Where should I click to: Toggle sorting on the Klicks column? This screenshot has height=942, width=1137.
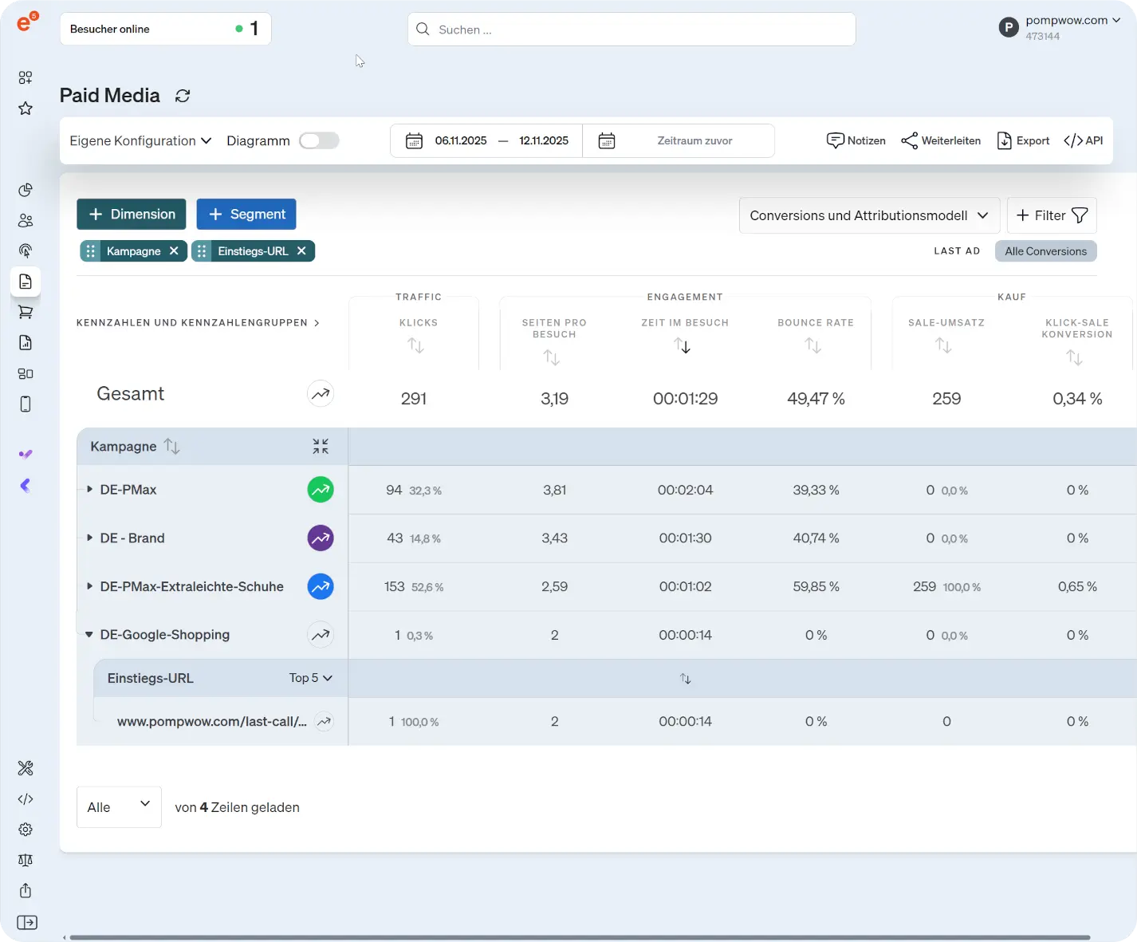point(415,345)
